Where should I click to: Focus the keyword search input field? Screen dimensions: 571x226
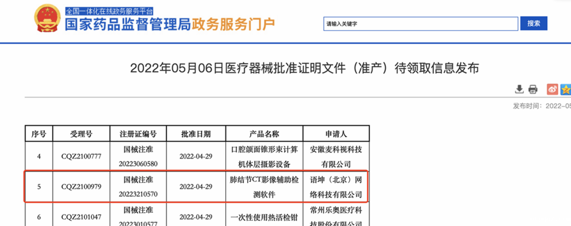coord(420,24)
